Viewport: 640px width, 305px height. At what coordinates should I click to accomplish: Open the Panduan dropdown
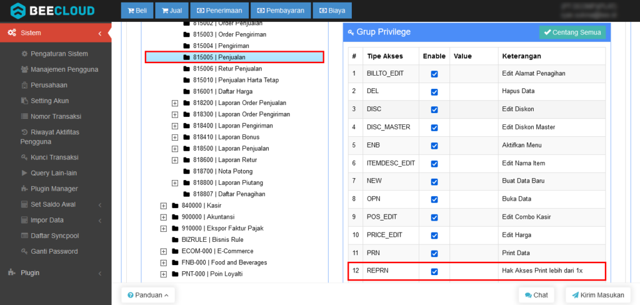coord(147,295)
